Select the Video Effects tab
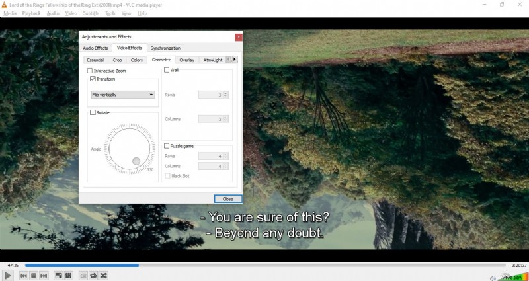 pos(129,48)
